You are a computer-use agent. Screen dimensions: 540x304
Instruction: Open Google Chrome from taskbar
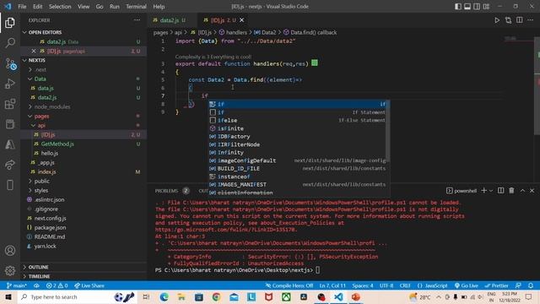[216, 296]
